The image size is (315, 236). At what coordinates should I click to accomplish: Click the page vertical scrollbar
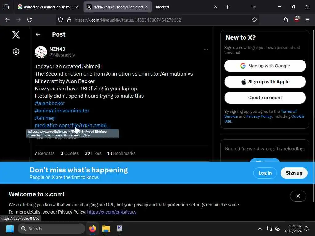tap(314, 116)
